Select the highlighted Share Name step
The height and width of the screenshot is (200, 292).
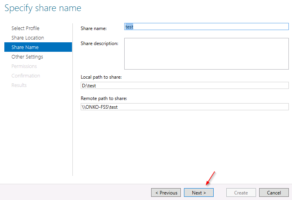[x=38, y=47]
